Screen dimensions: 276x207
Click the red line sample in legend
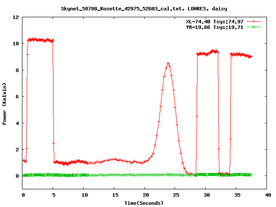click(x=254, y=22)
